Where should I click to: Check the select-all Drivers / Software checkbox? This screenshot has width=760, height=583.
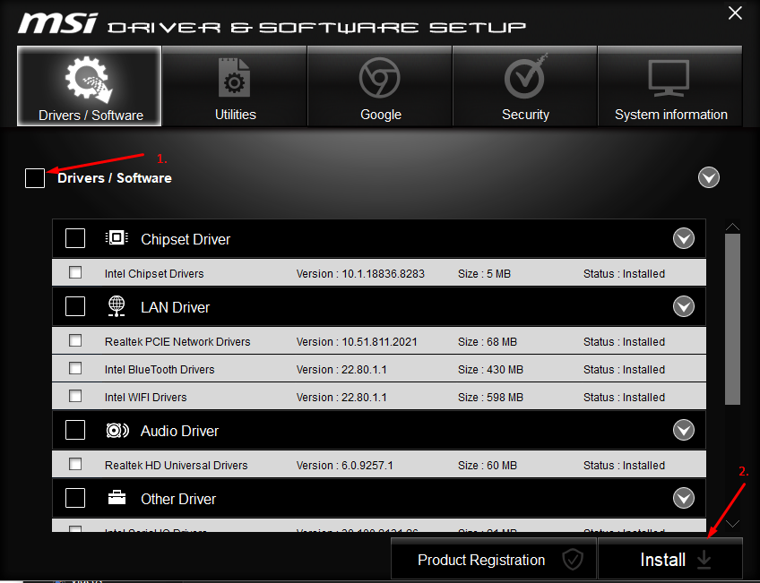tap(34, 177)
